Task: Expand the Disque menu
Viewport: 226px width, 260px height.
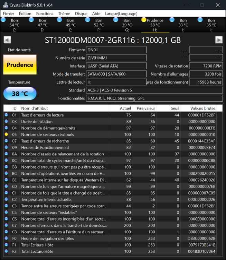Action: click(x=81, y=14)
